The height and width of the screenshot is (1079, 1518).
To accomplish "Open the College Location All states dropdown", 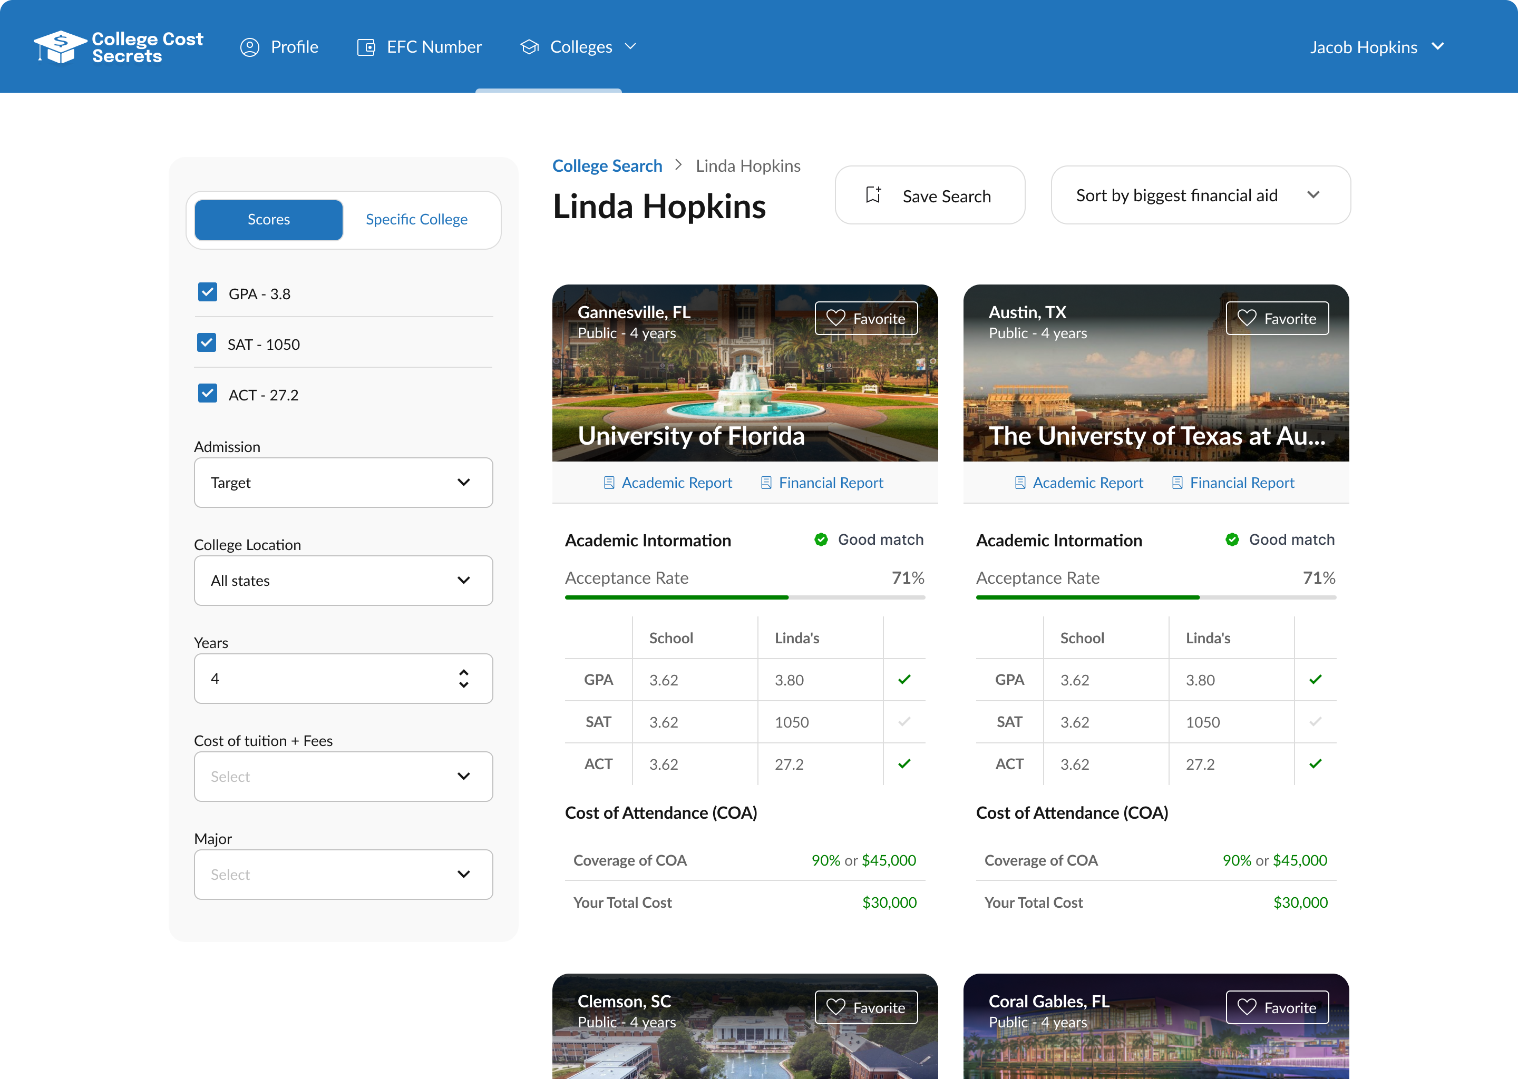I will click(343, 581).
